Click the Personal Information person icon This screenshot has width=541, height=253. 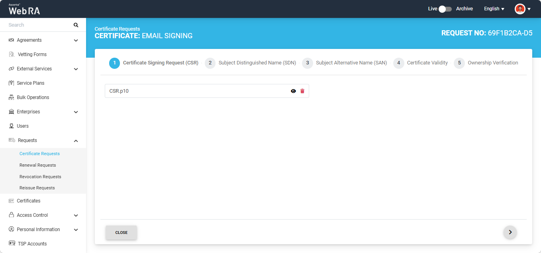pyautogui.click(x=11, y=230)
